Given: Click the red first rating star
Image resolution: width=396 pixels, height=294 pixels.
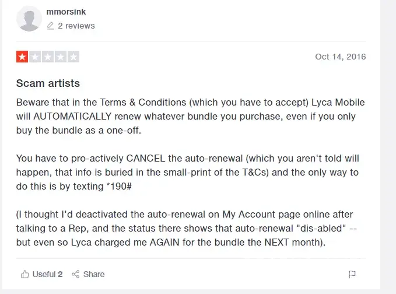Looking at the screenshot, I should tap(22, 57).
